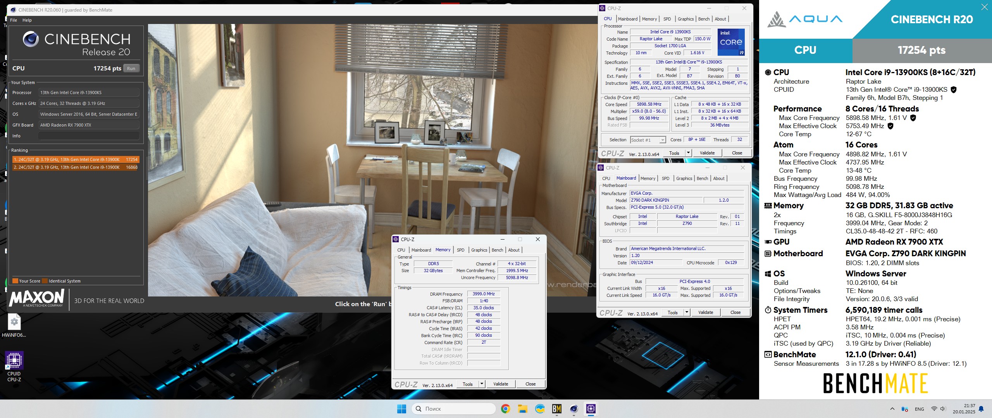Click the BIOS Date 09/12/2024 field
992x418 pixels.
656,263
